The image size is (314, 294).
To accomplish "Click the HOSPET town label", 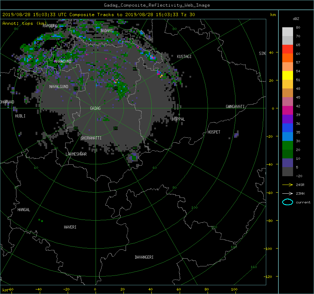I will (x=214, y=132).
